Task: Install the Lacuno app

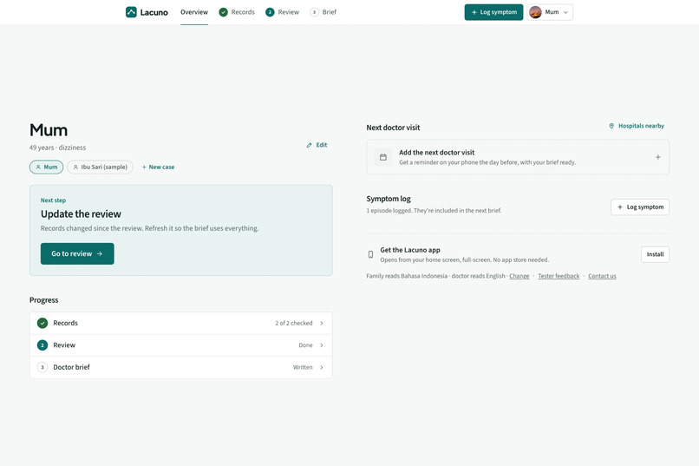Action: pos(655,254)
